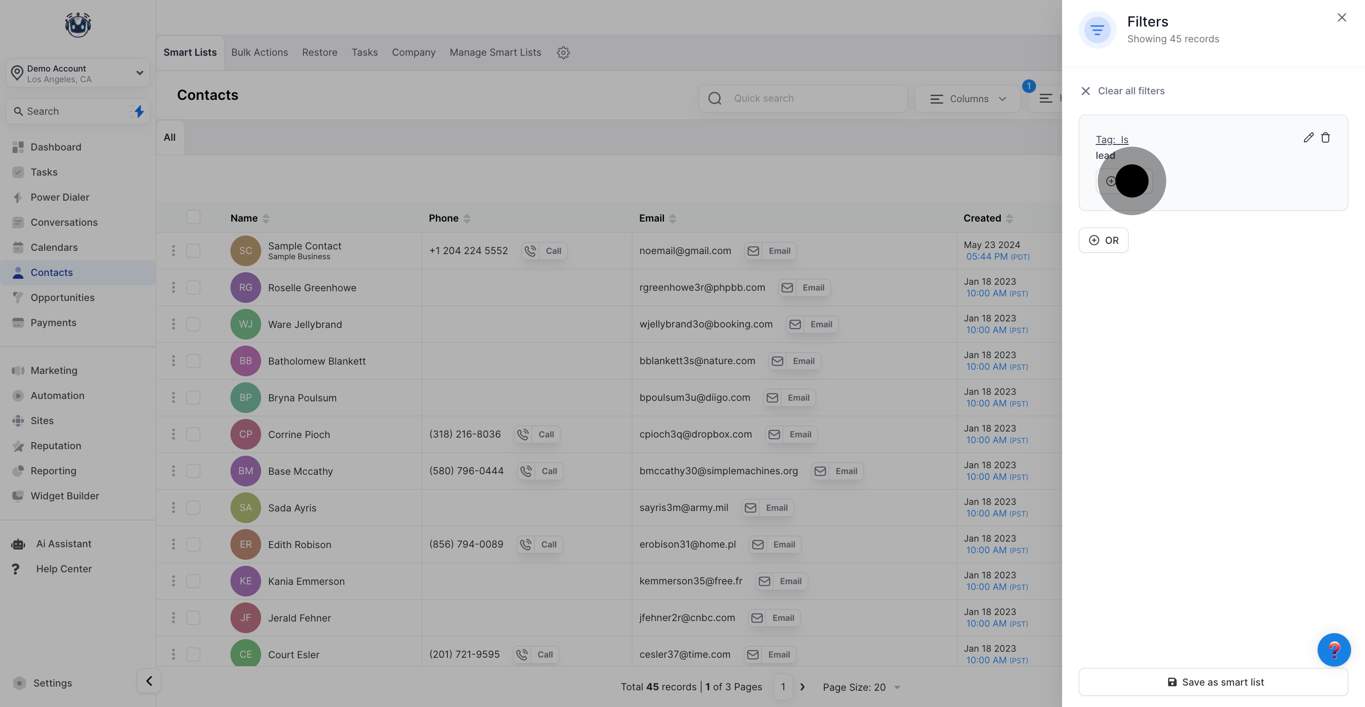Open Ai Assistant from sidebar

point(64,544)
